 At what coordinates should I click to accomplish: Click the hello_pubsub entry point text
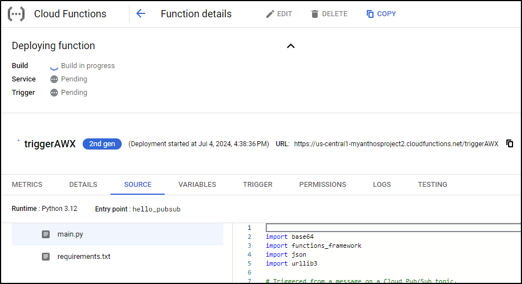tap(156, 209)
